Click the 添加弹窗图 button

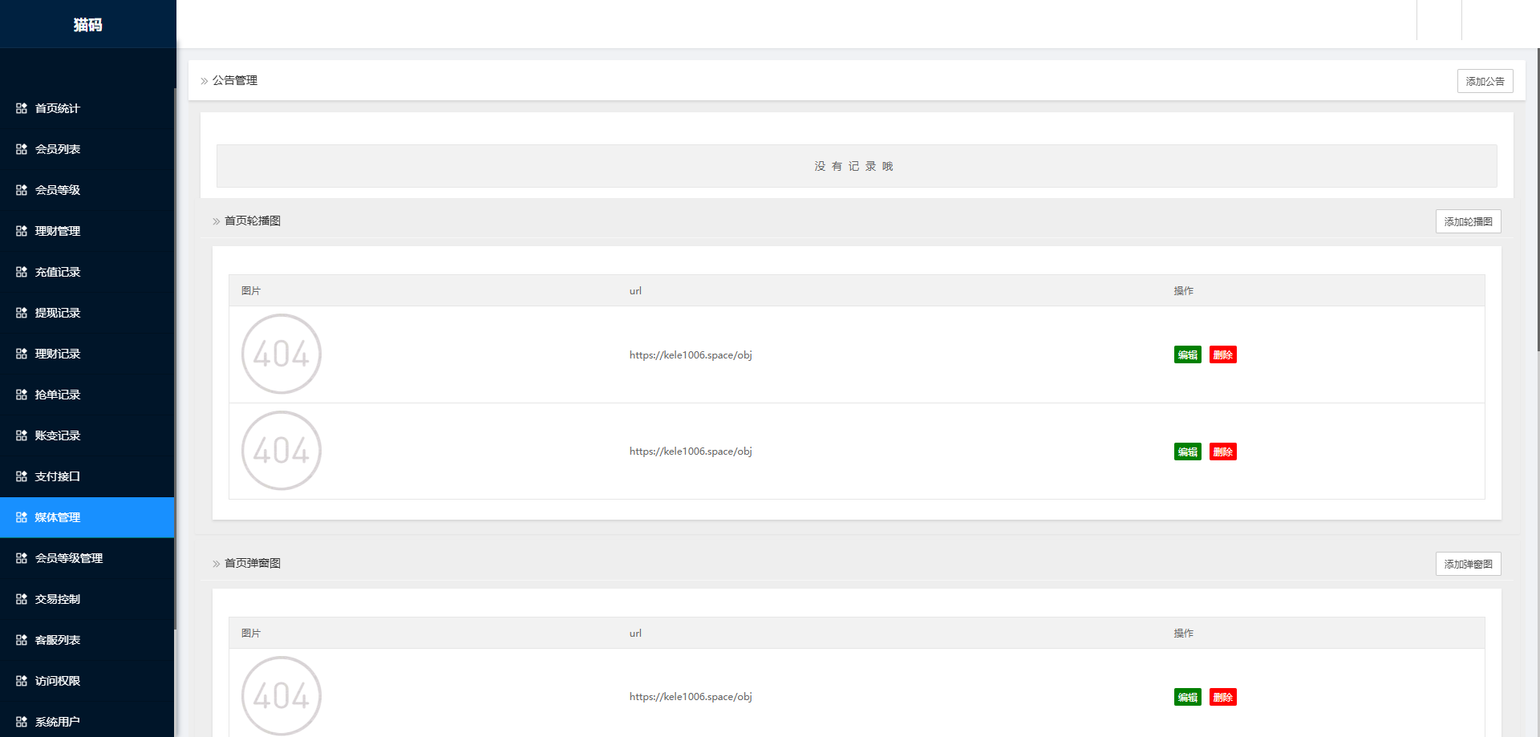[1468, 564]
